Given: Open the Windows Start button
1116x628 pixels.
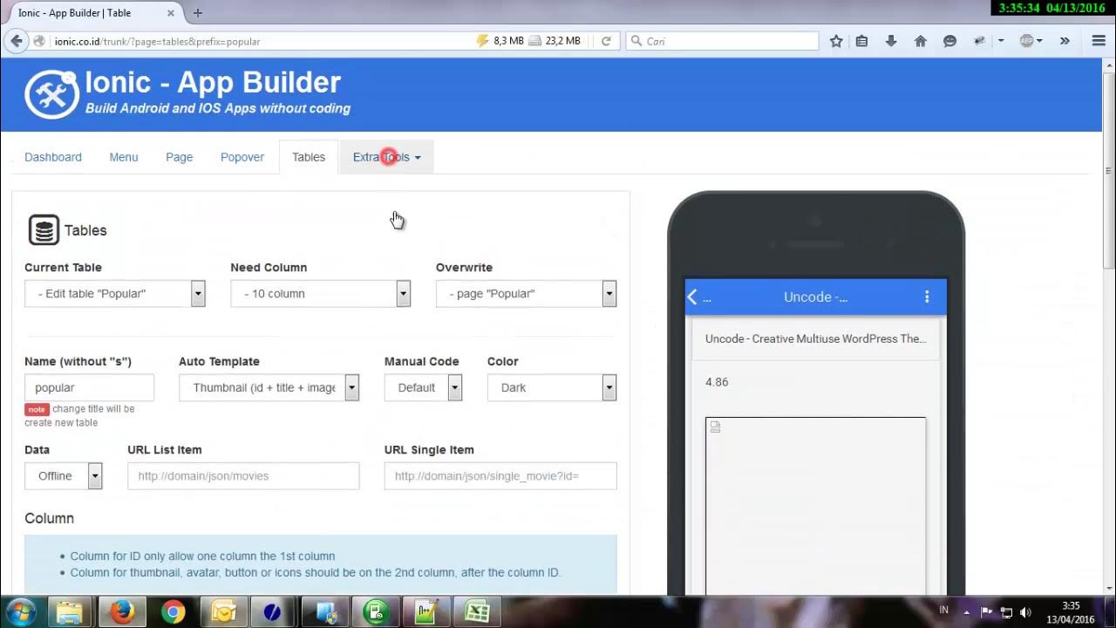Looking at the screenshot, I should tap(19, 611).
